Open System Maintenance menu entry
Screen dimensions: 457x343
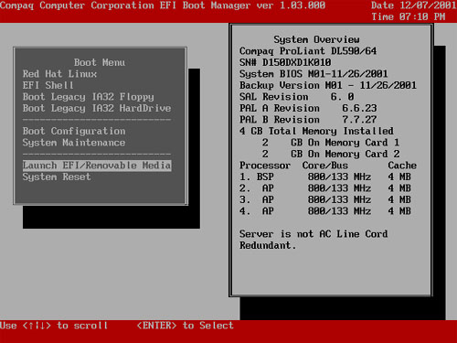(74, 143)
